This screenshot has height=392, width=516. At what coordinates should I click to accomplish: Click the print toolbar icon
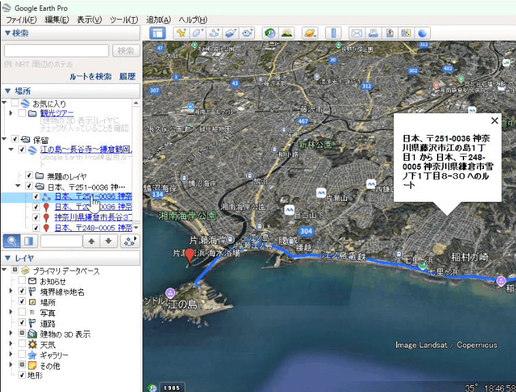[373, 33]
